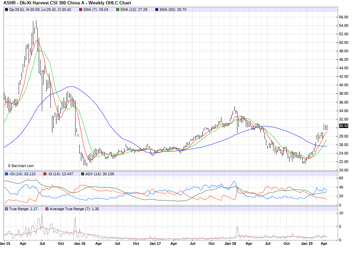Image resolution: width=352 pixels, height=254 pixels.
Task: Click the green SMA (13) legend swatch
Action: (118, 10)
